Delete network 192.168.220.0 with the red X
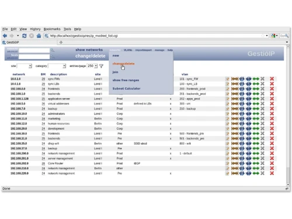Screen dimensions: 292x219 tap(272, 173)
